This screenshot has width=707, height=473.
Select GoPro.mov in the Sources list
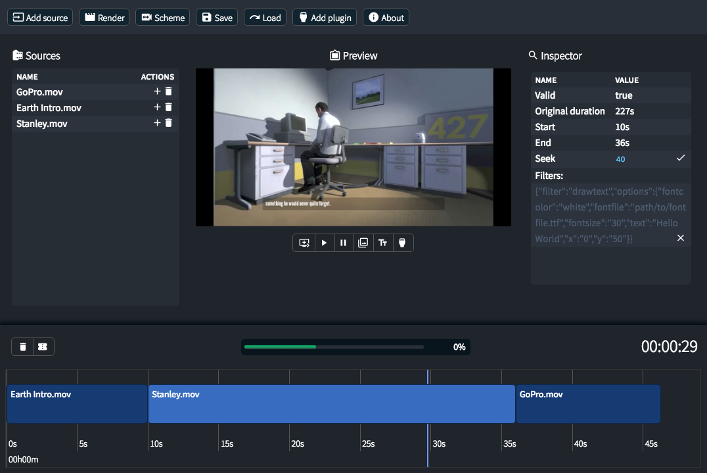click(39, 92)
